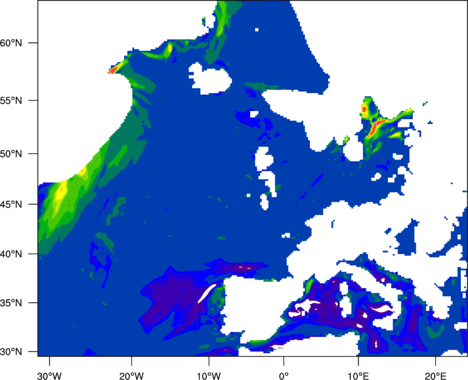
Task: Click the 0° longitude label
Action: click(284, 376)
